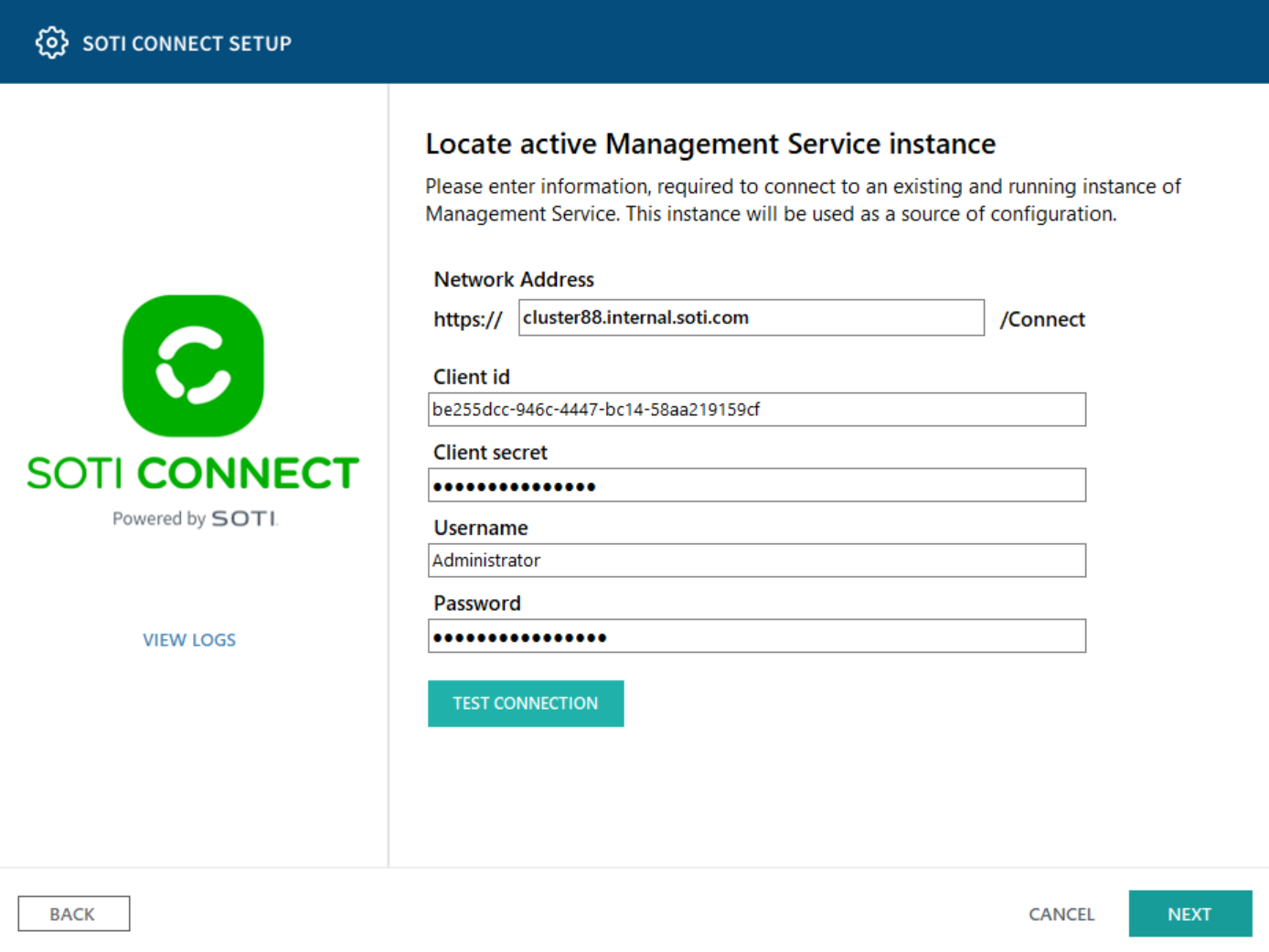The width and height of the screenshot is (1269, 952).
Task: Click the 'https://' prefix text
Action: 468,319
